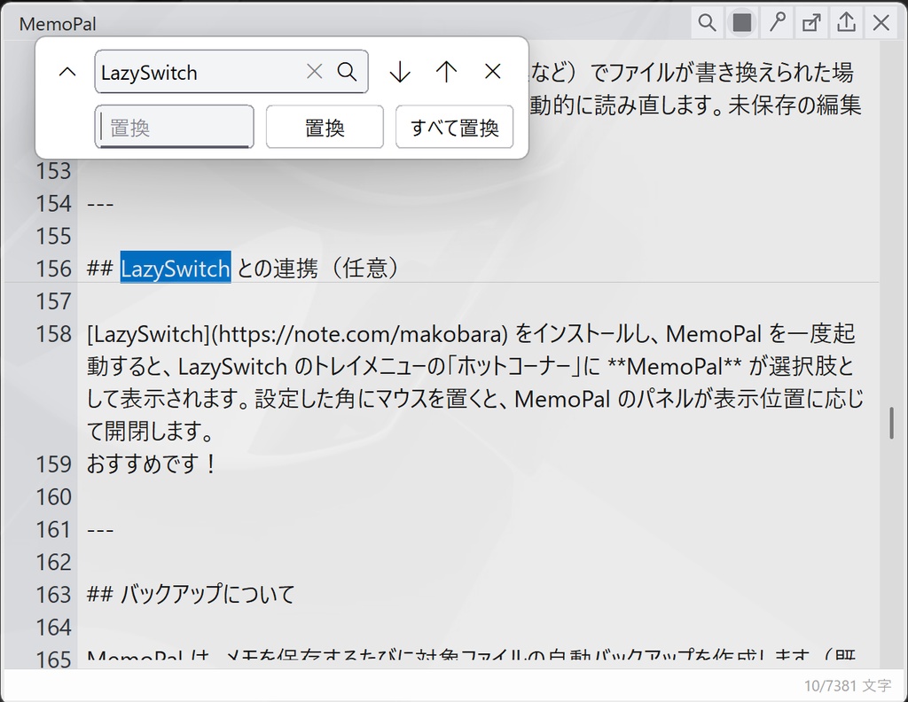The image size is (908, 702).
Task: Click the --- separator on line 154
Action: click(100, 204)
